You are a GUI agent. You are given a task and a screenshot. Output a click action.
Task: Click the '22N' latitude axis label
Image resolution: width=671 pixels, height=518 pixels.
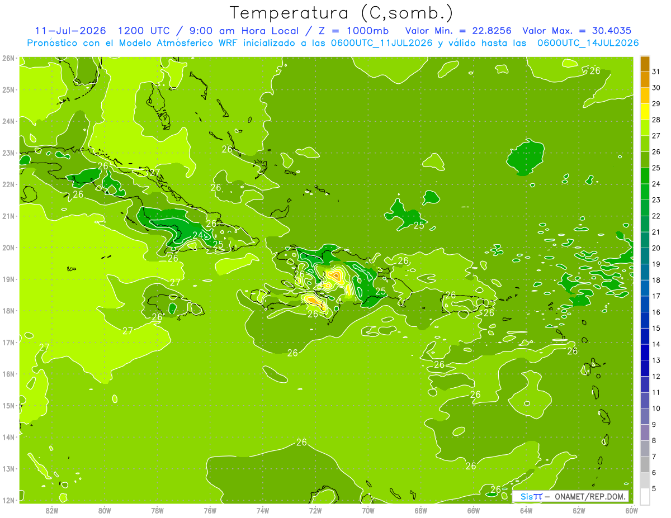8,184
